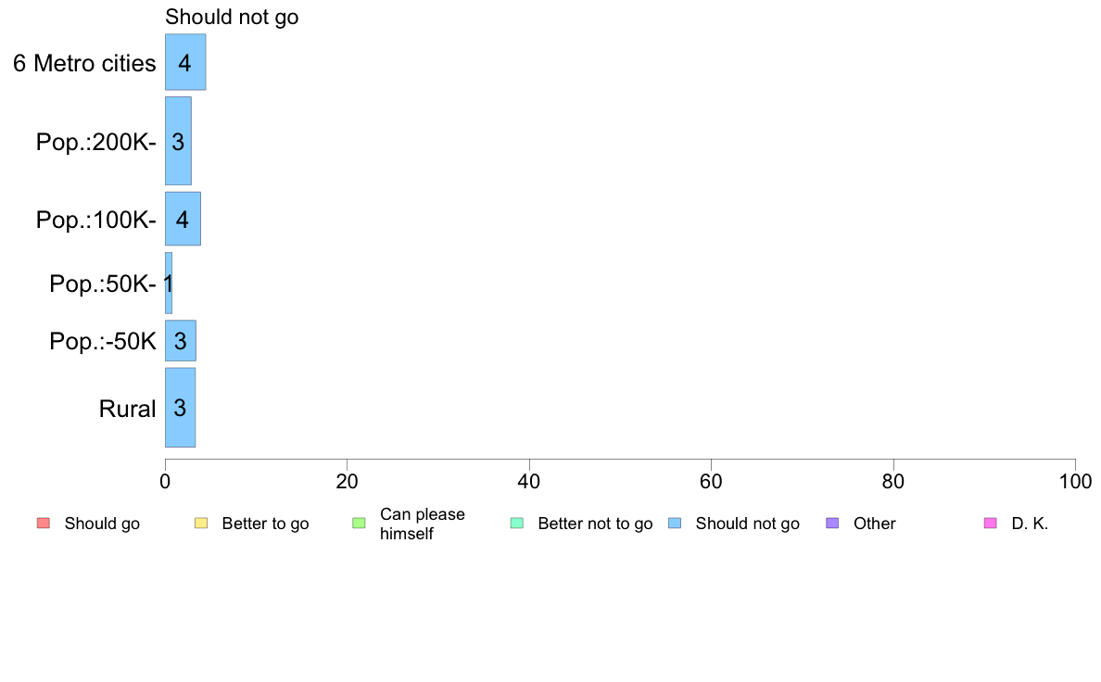Click the green Can please himself swatch
The height and width of the screenshot is (682, 1101).
pos(359,524)
